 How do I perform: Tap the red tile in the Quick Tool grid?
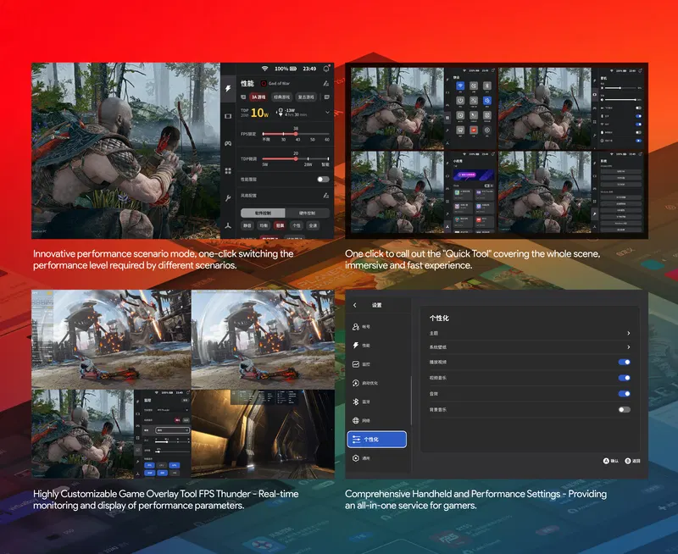pos(474,130)
